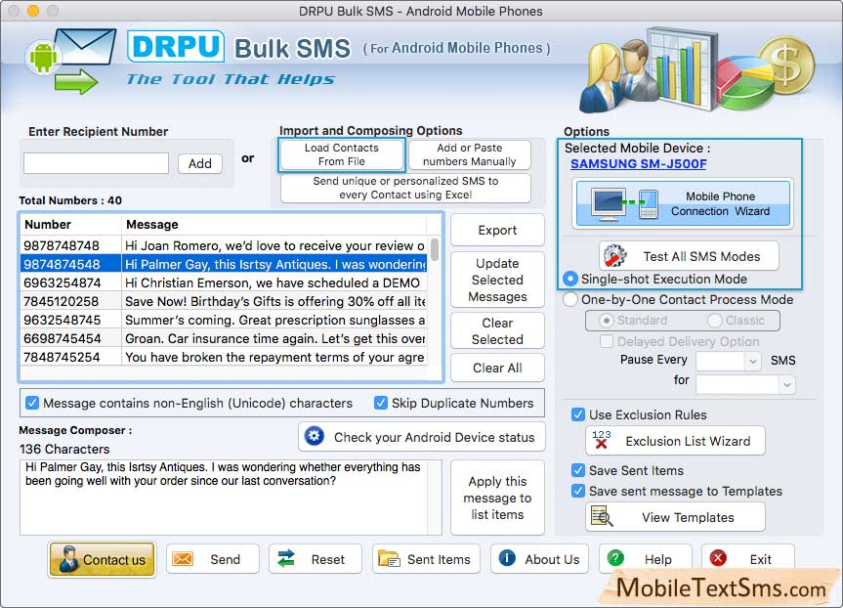Click the Export button
Viewport: 843px width, 608px height.
coord(497,230)
